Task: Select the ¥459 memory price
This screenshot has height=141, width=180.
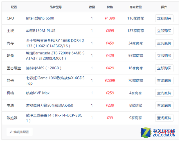Action: 110,43
